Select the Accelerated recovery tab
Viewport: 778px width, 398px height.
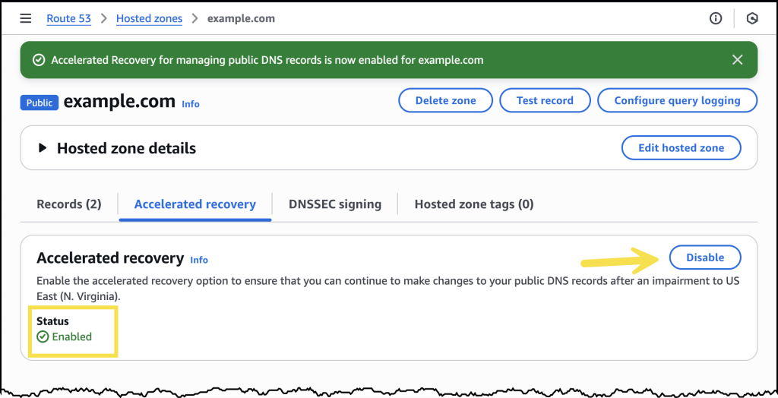tap(195, 204)
